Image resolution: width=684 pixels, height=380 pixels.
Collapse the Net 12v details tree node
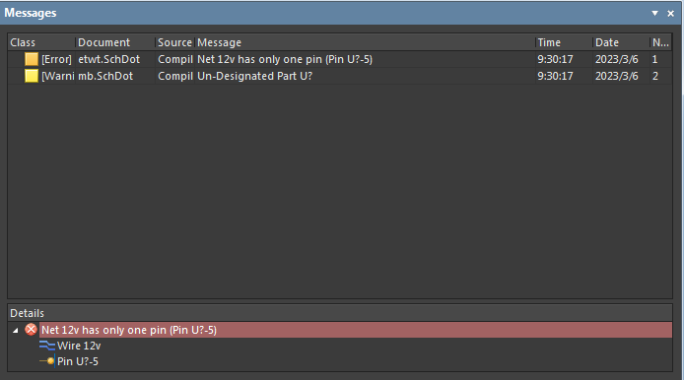(15, 331)
